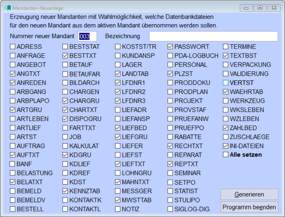Toggle the VERTST checkbox

click(x=226, y=83)
